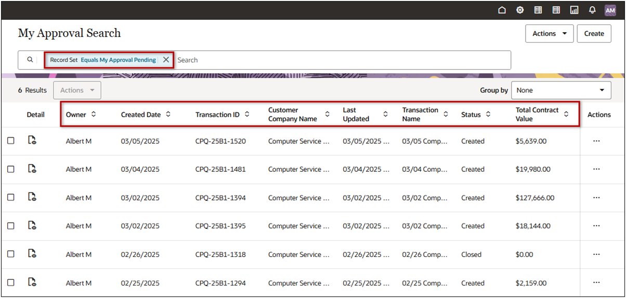The image size is (626, 298).
Task: Click into the Search text field
Action: click(338, 60)
